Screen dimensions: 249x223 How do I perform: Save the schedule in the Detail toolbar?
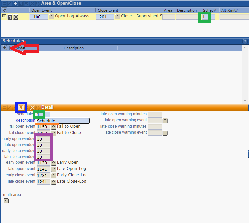(21, 108)
